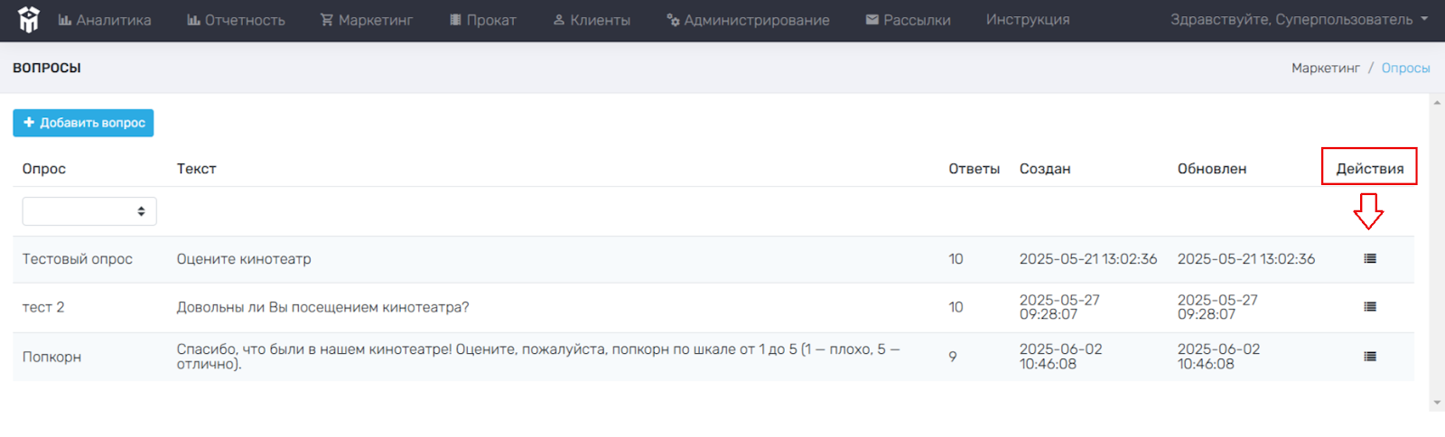Click the Создан column header
This screenshot has width=1445, height=437.
pos(1045,169)
